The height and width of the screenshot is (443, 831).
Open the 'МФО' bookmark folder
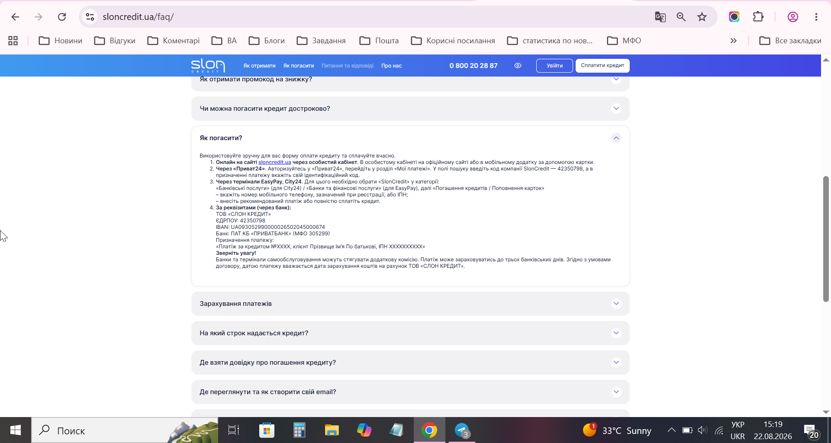(x=624, y=41)
